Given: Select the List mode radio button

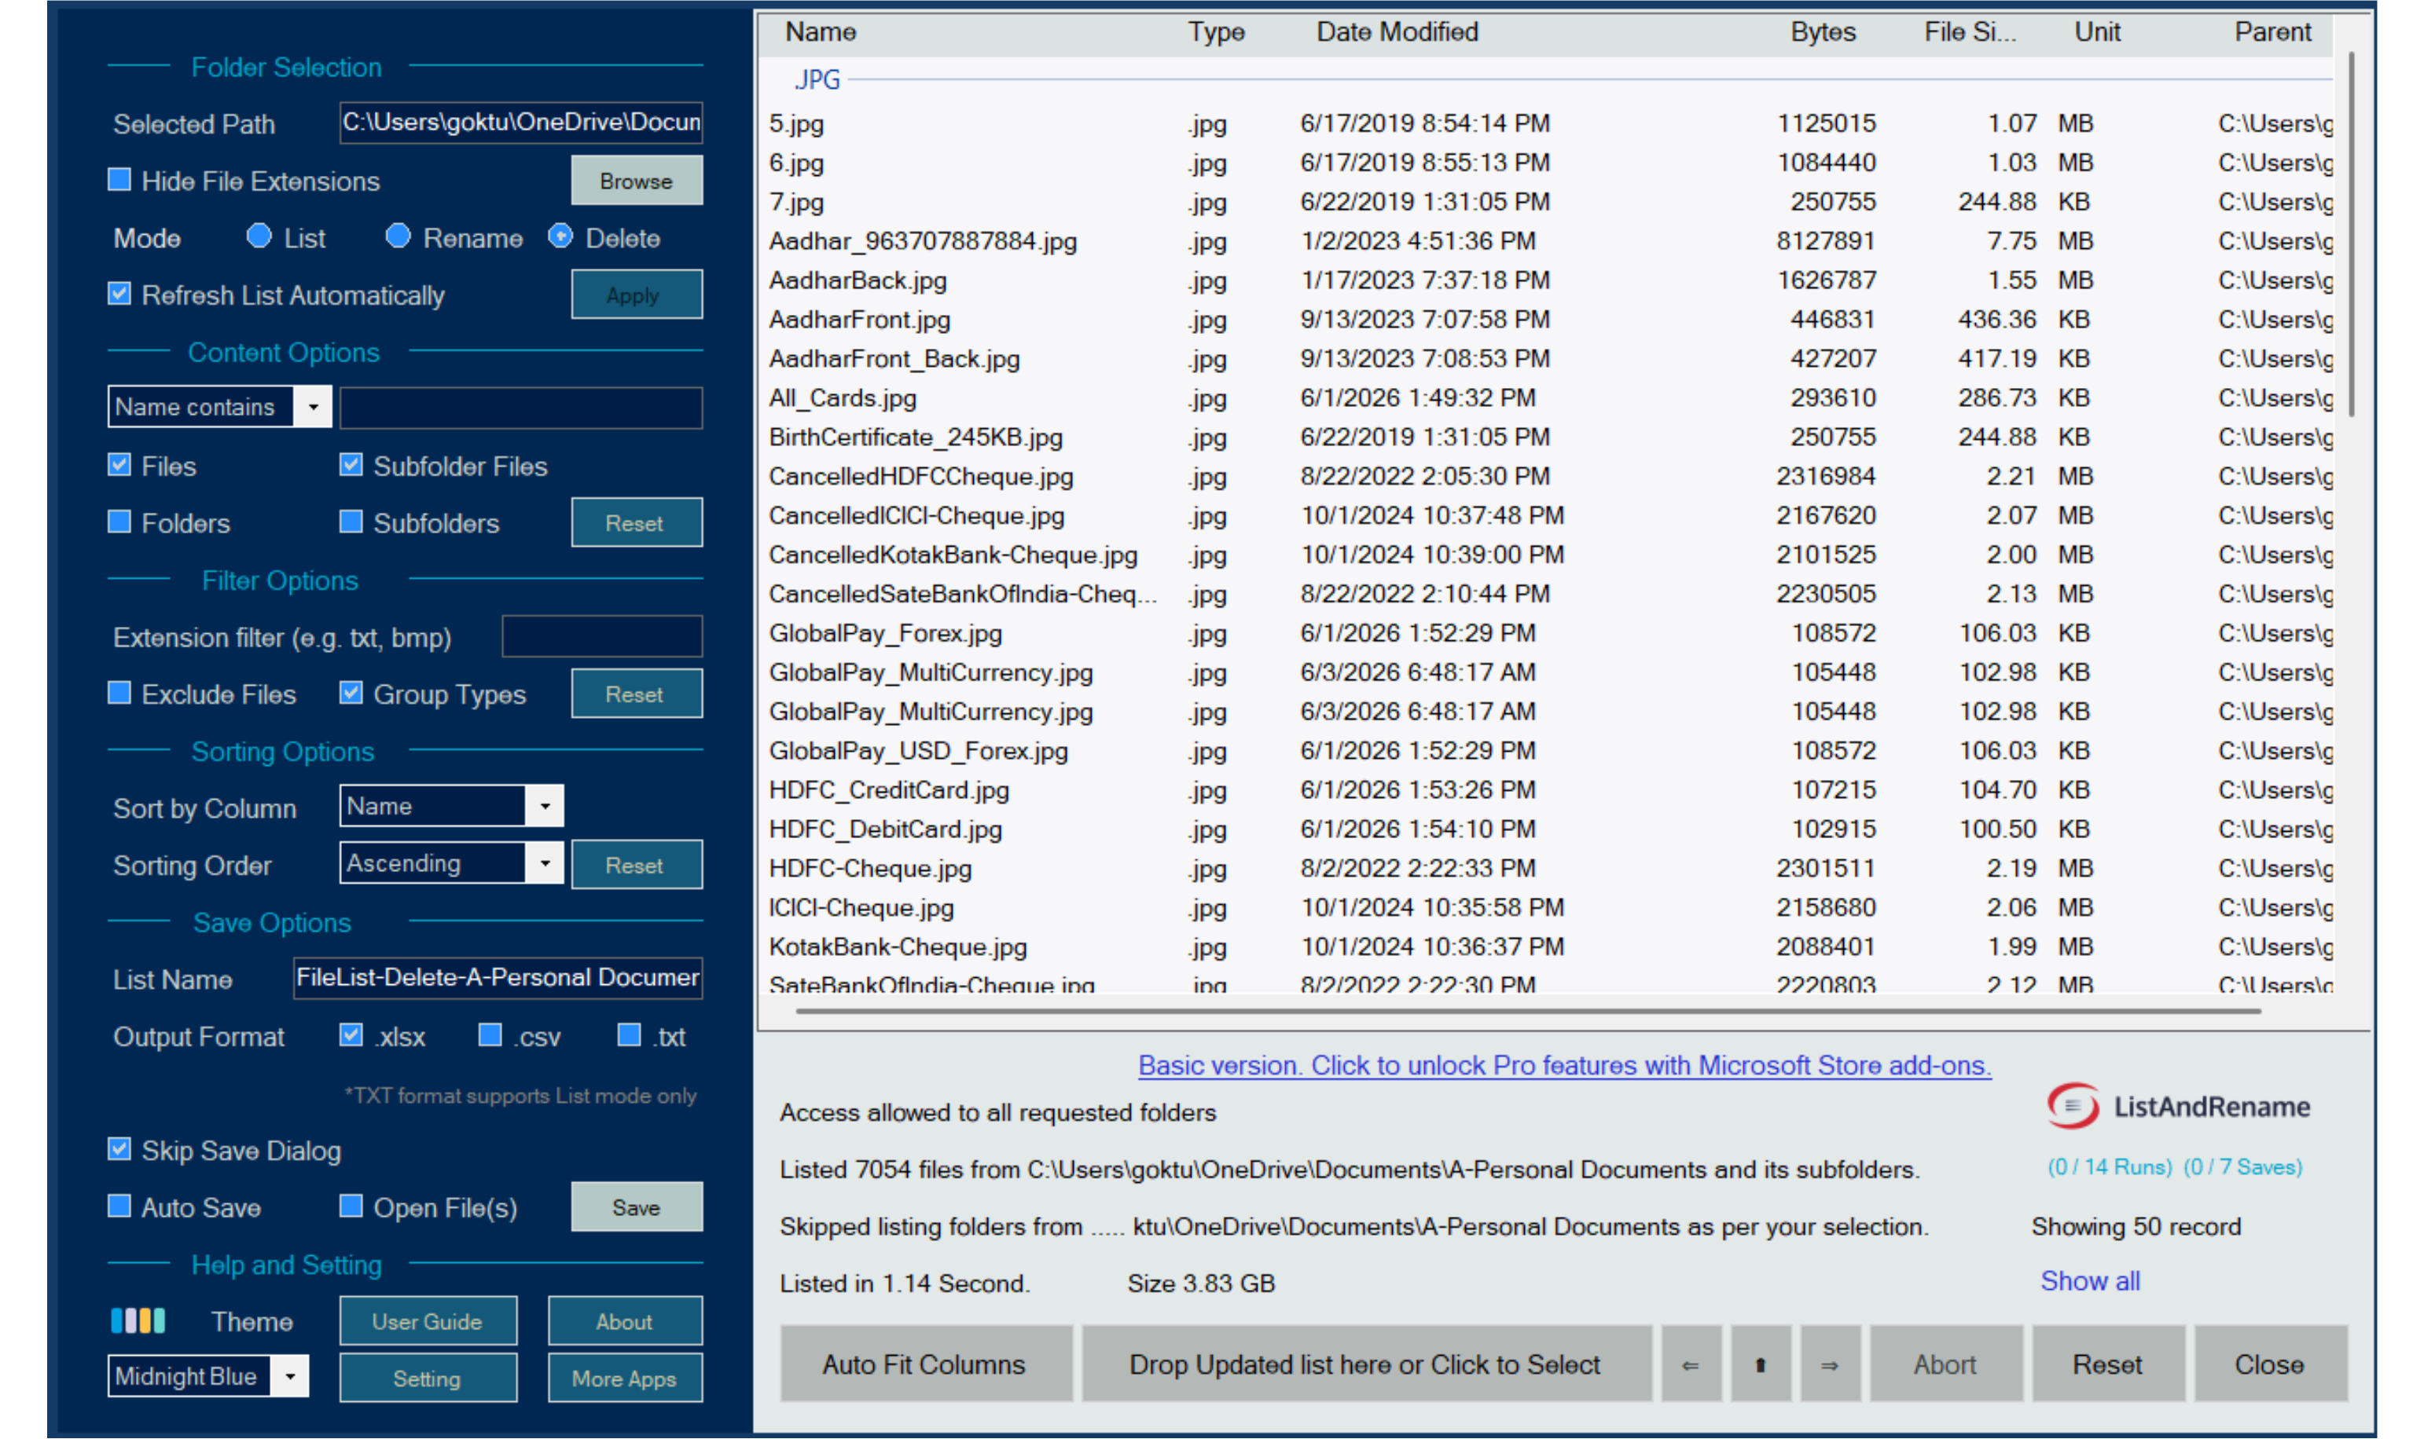Looking at the screenshot, I should click(259, 236).
